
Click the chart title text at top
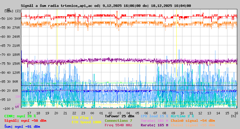pyautogui.click(x=106, y=6)
